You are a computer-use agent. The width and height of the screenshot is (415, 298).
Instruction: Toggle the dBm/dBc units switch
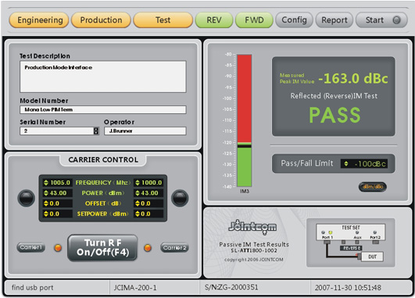[x=373, y=186]
